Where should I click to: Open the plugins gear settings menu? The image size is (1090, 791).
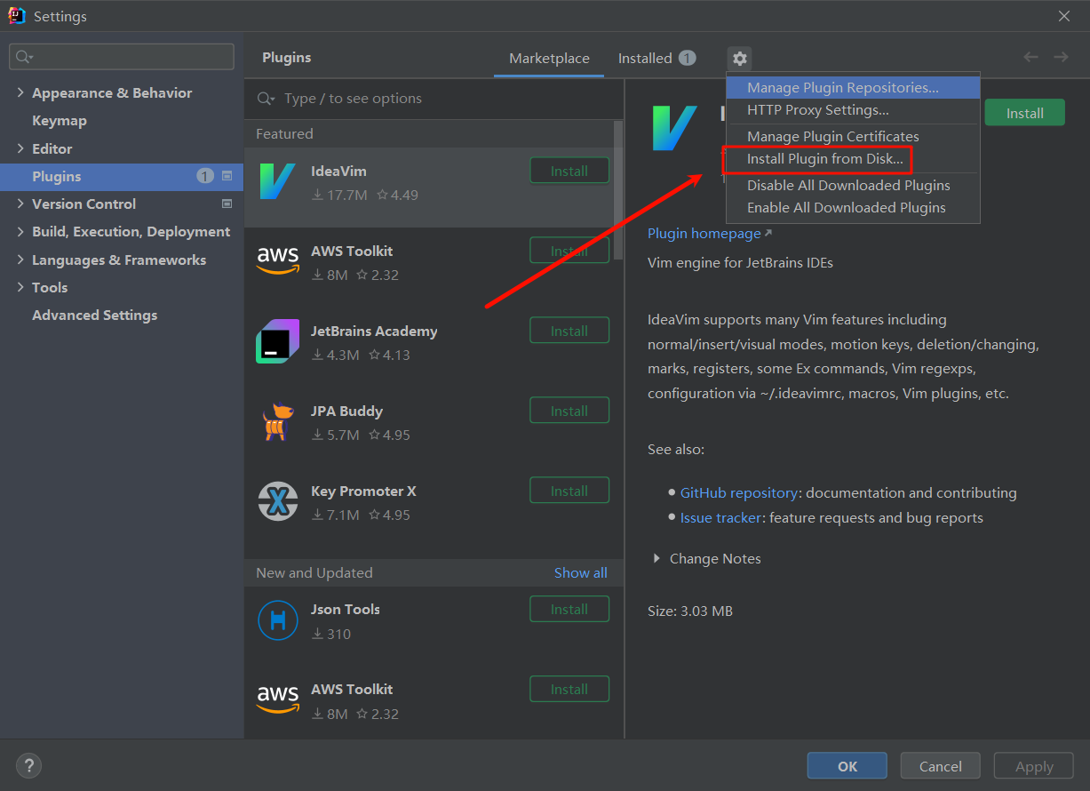(740, 59)
